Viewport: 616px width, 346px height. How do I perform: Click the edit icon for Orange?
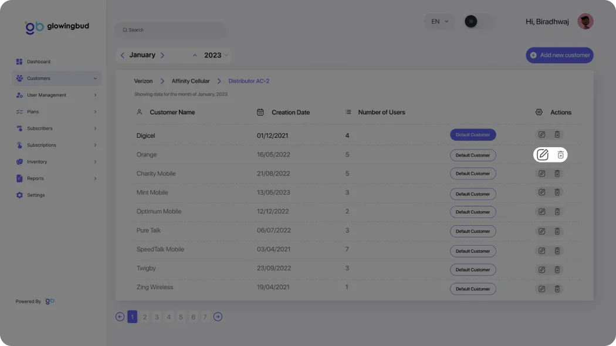click(x=543, y=155)
